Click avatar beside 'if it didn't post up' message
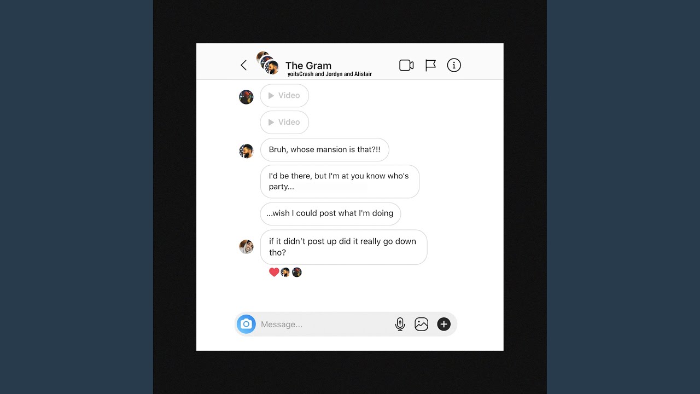This screenshot has width=700, height=394. 246,246
